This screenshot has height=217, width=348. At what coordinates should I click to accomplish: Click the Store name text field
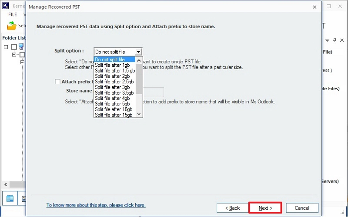click(153, 92)
